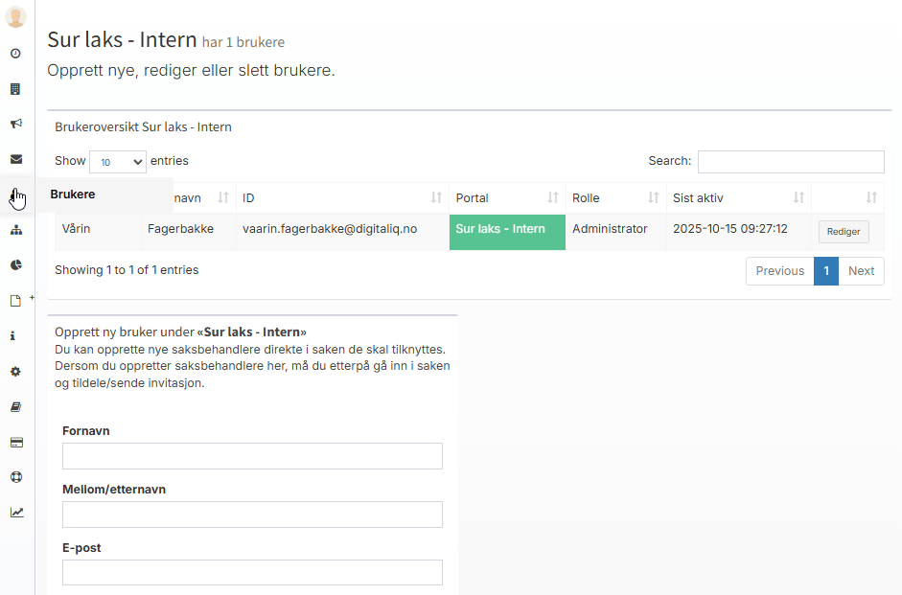902x595 pixels.
Task: Select page 1 in pagination
Action: [x=825, y=271]
